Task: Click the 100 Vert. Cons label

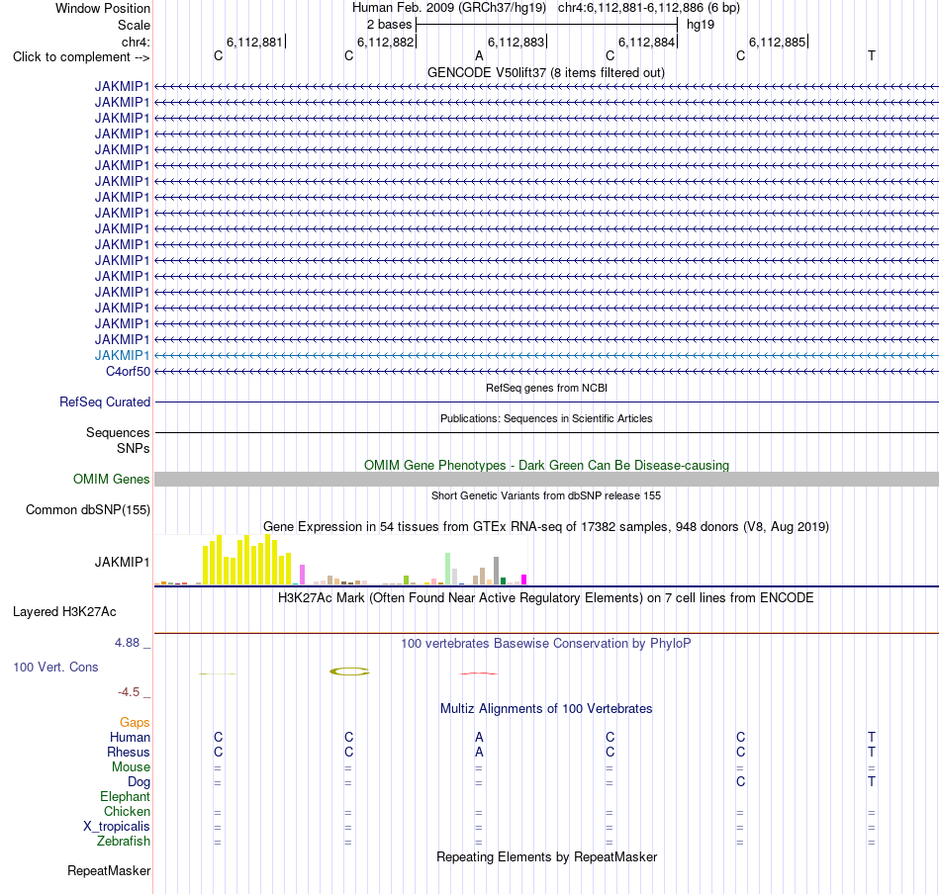Action: click(55, 667)
